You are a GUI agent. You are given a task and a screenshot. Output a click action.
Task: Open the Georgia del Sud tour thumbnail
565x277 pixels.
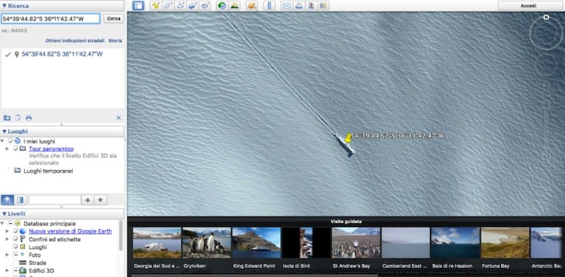(157, 243)
